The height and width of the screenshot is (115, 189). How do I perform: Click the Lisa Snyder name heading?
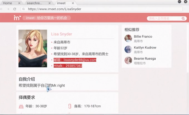(62, 34)
